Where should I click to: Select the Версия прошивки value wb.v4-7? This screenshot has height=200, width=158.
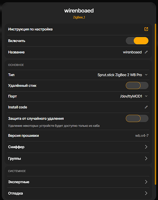point(142,136)
